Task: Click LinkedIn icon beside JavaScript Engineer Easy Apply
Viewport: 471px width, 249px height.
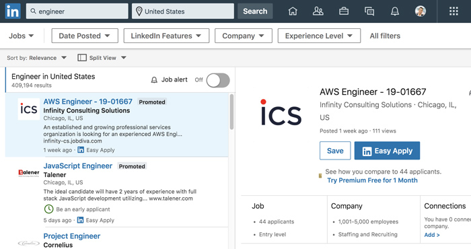Action: point(80,220)
